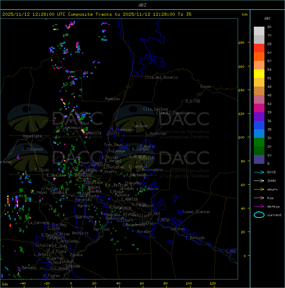Select the slate swatch above 5
285x288 pixels.
[259, 159]
